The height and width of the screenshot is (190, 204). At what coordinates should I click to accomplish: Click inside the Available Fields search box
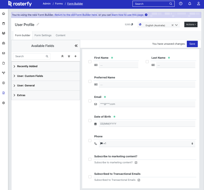tap(30, 56)
